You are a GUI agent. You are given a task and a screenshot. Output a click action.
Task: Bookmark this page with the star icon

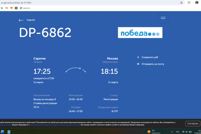[181, 3]
